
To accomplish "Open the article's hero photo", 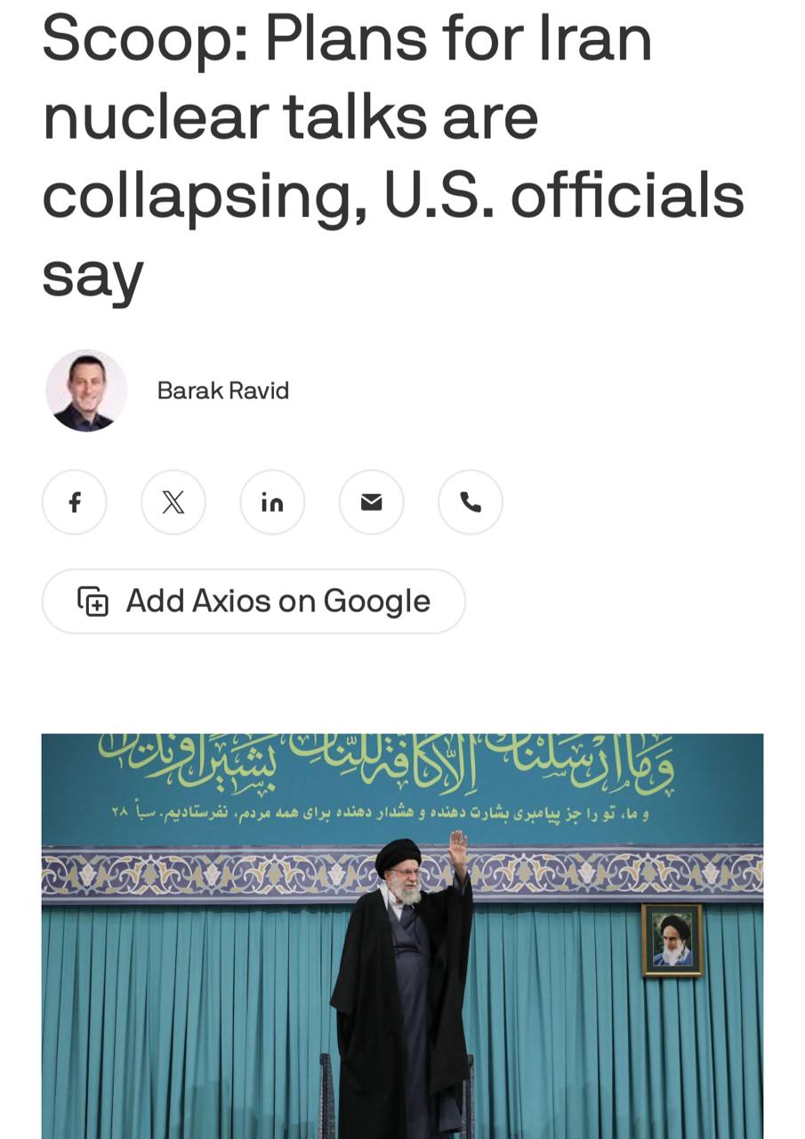I will pyautogui.click(x=402, y=936).
